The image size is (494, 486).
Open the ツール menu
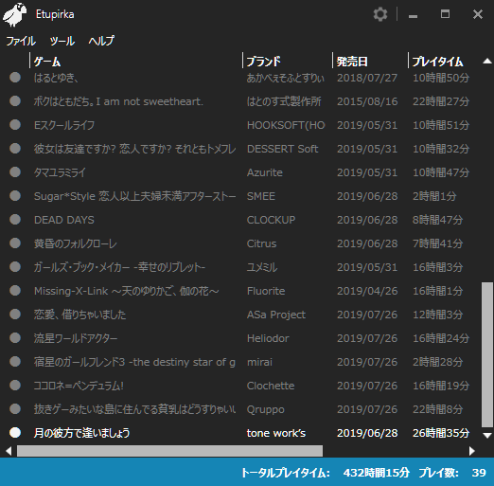point(62,41)
